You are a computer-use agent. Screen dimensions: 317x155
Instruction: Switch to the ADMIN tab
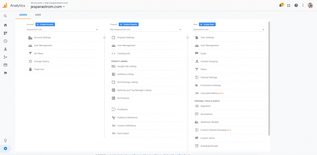(23, 15)
